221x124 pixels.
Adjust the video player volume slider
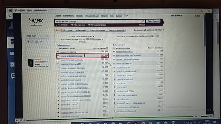pyautogui.click(x=205, y=116)
